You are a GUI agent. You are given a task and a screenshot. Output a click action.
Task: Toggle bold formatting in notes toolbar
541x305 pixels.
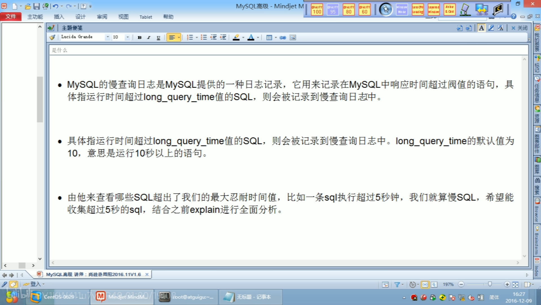coord(139,37)
